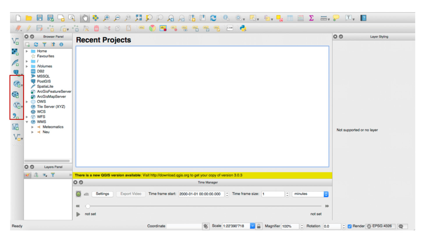This screenshot has height=243, width=422.
Task: Step back one time frame
Action: click(x=78, y=206)
